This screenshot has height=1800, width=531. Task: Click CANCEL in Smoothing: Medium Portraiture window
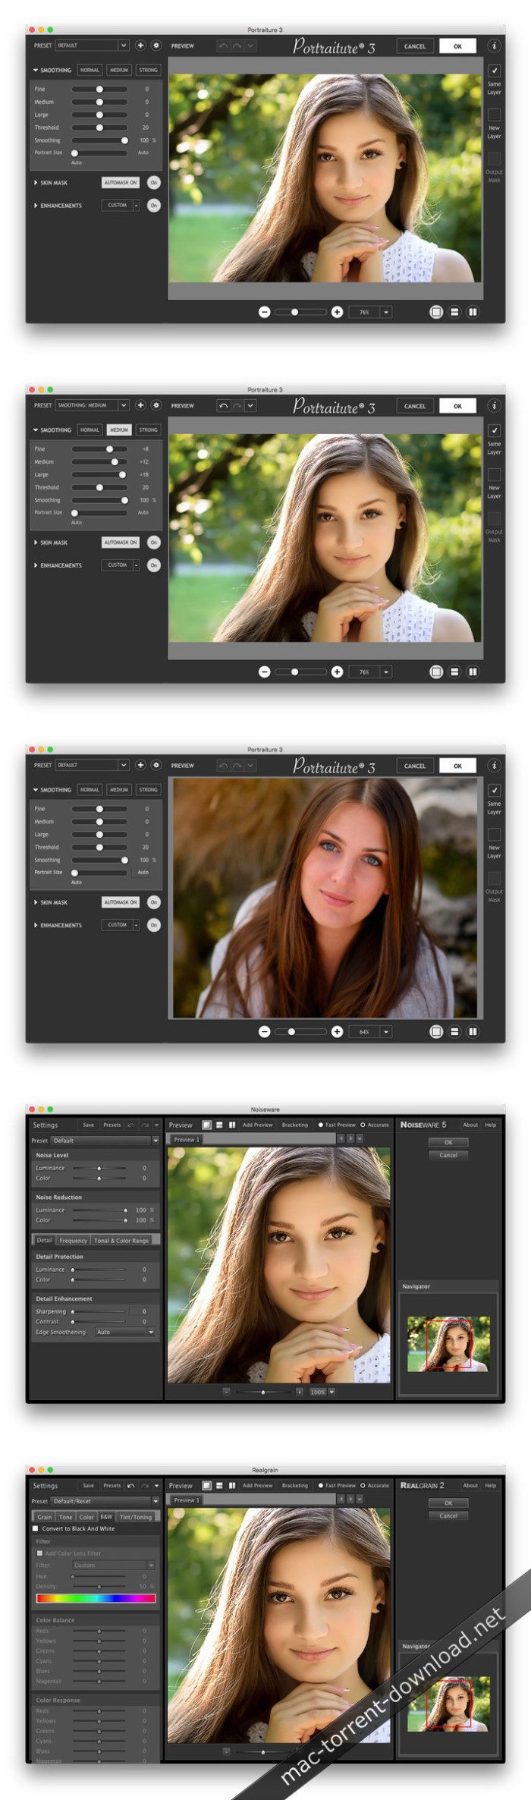[x=415, y=405]
